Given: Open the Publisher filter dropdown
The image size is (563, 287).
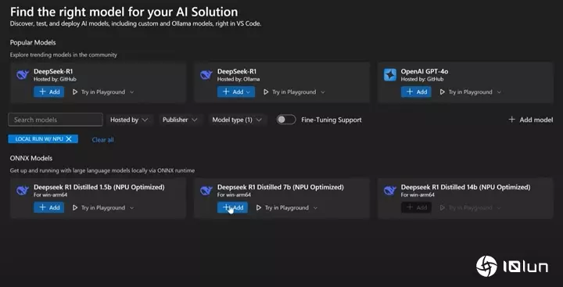Looking at the screenshot, I should coord(180,120).
